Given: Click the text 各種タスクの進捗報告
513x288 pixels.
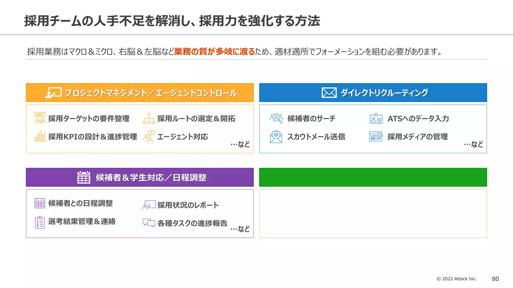Looking at the screenshot, I should (x=192, y=223).
